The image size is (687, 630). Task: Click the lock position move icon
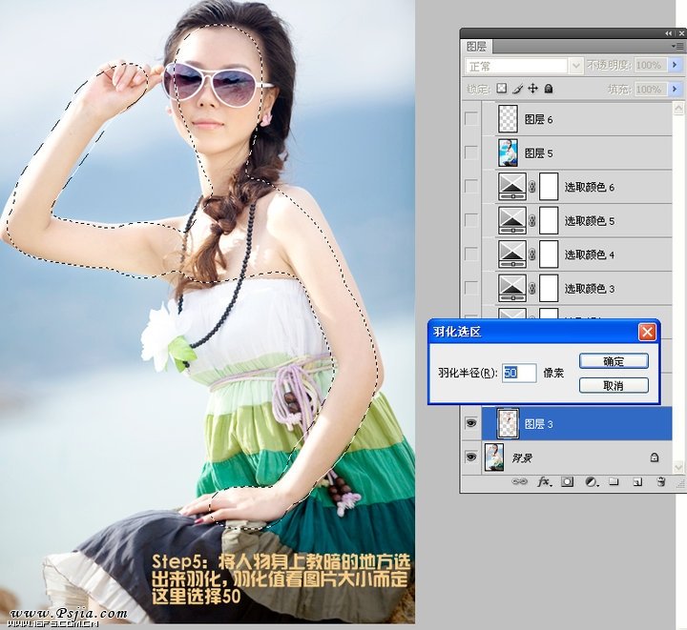point(532,89)
